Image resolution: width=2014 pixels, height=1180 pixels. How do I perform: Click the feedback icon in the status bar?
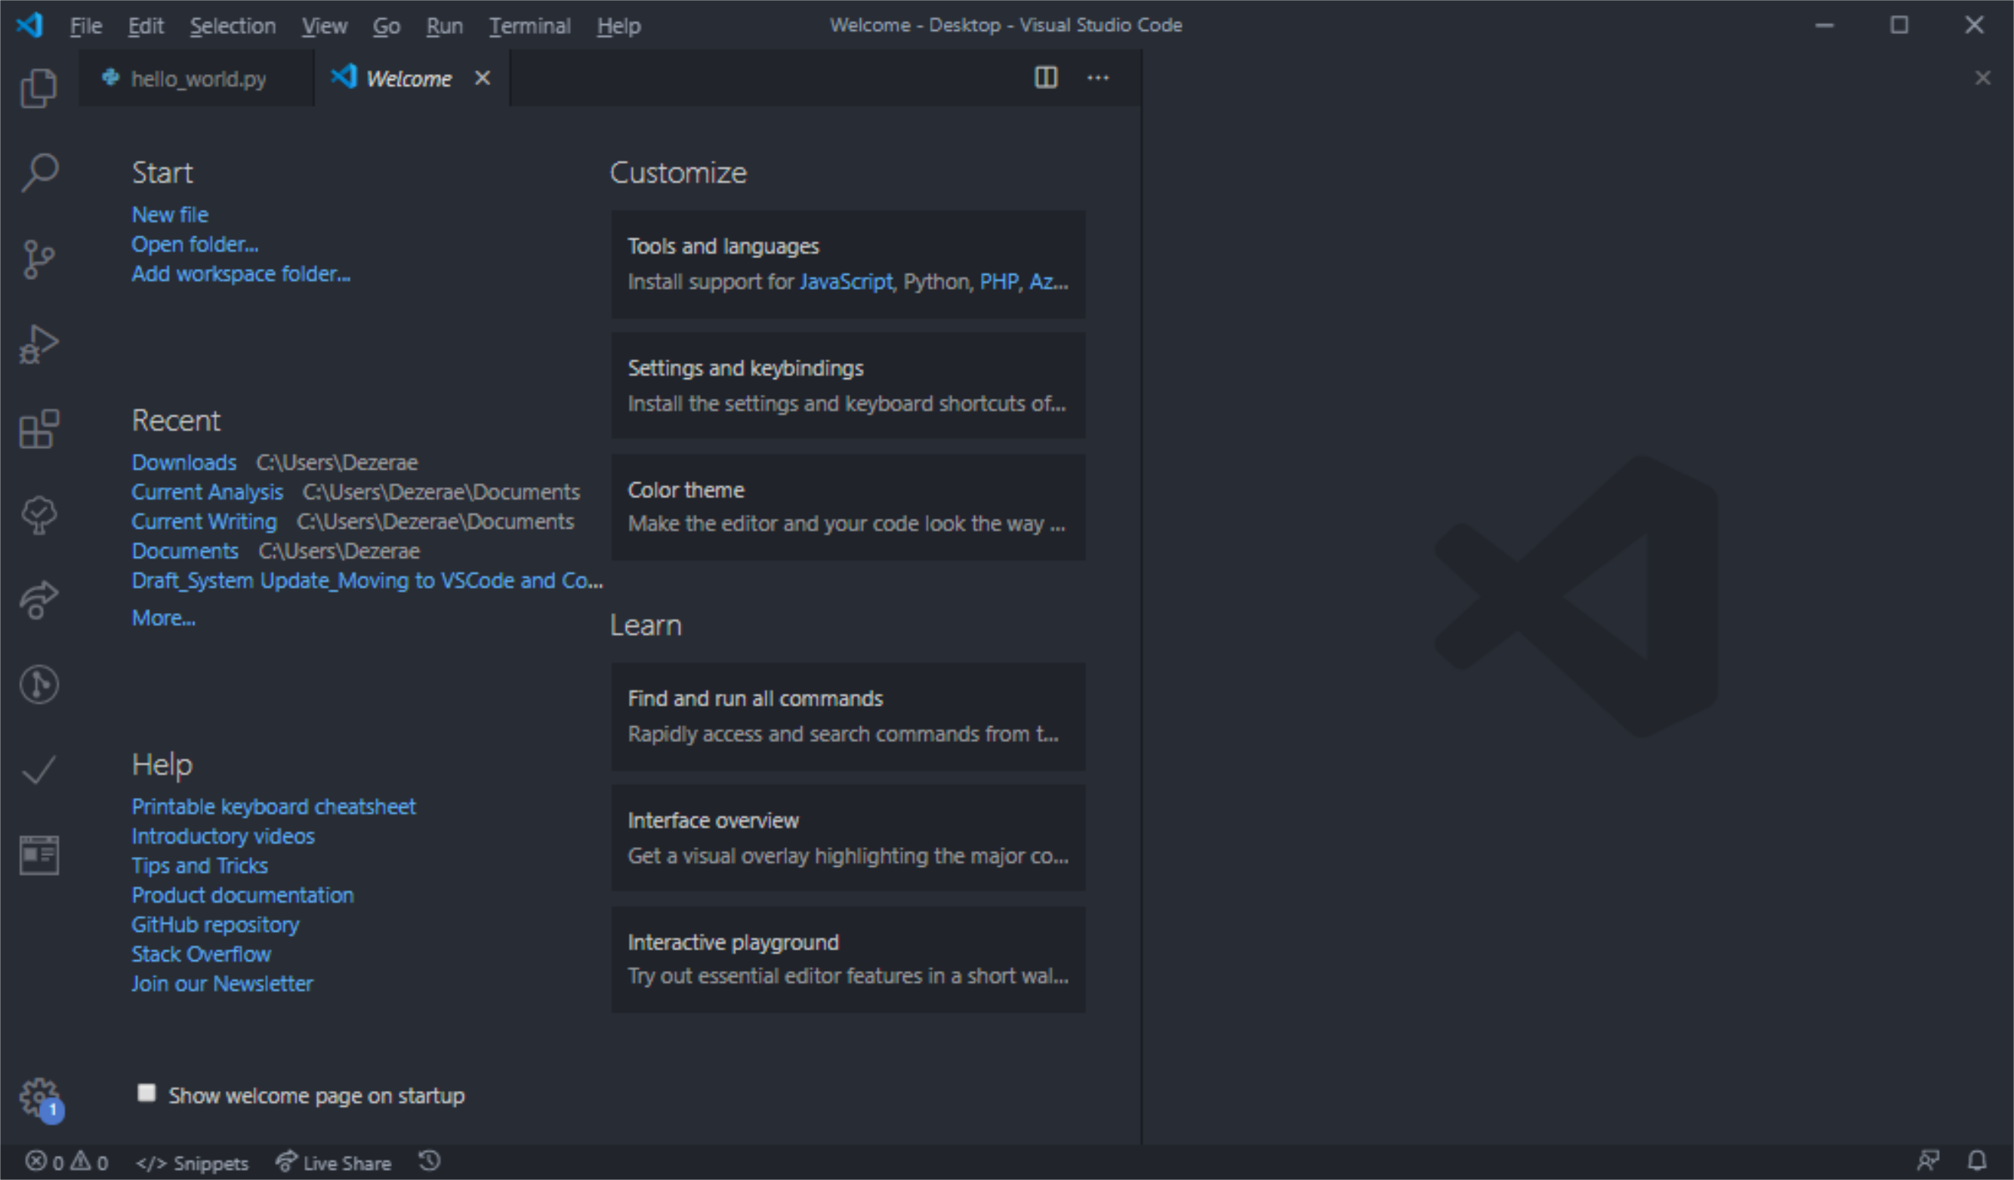tap(1929, 1161)
